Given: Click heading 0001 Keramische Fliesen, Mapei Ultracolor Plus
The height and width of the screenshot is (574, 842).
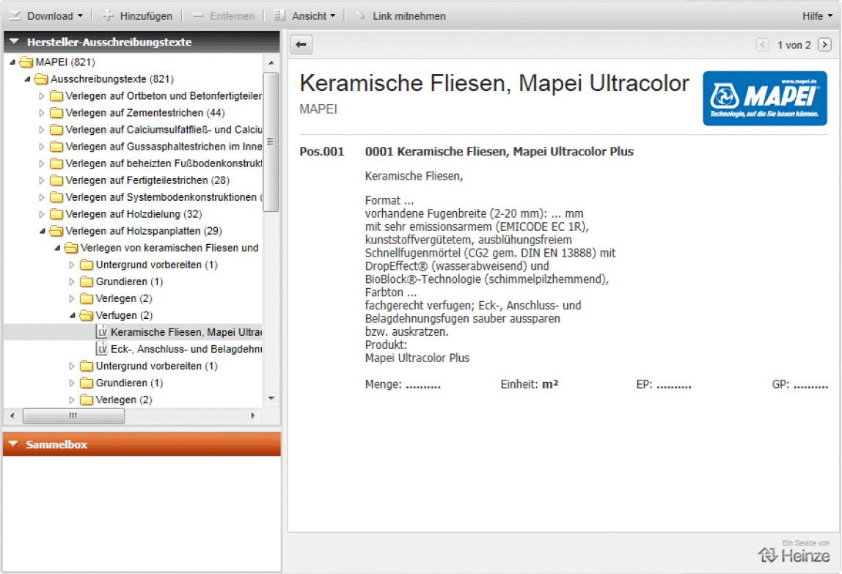Looking at the screenshot, I should tap(499, 152).
